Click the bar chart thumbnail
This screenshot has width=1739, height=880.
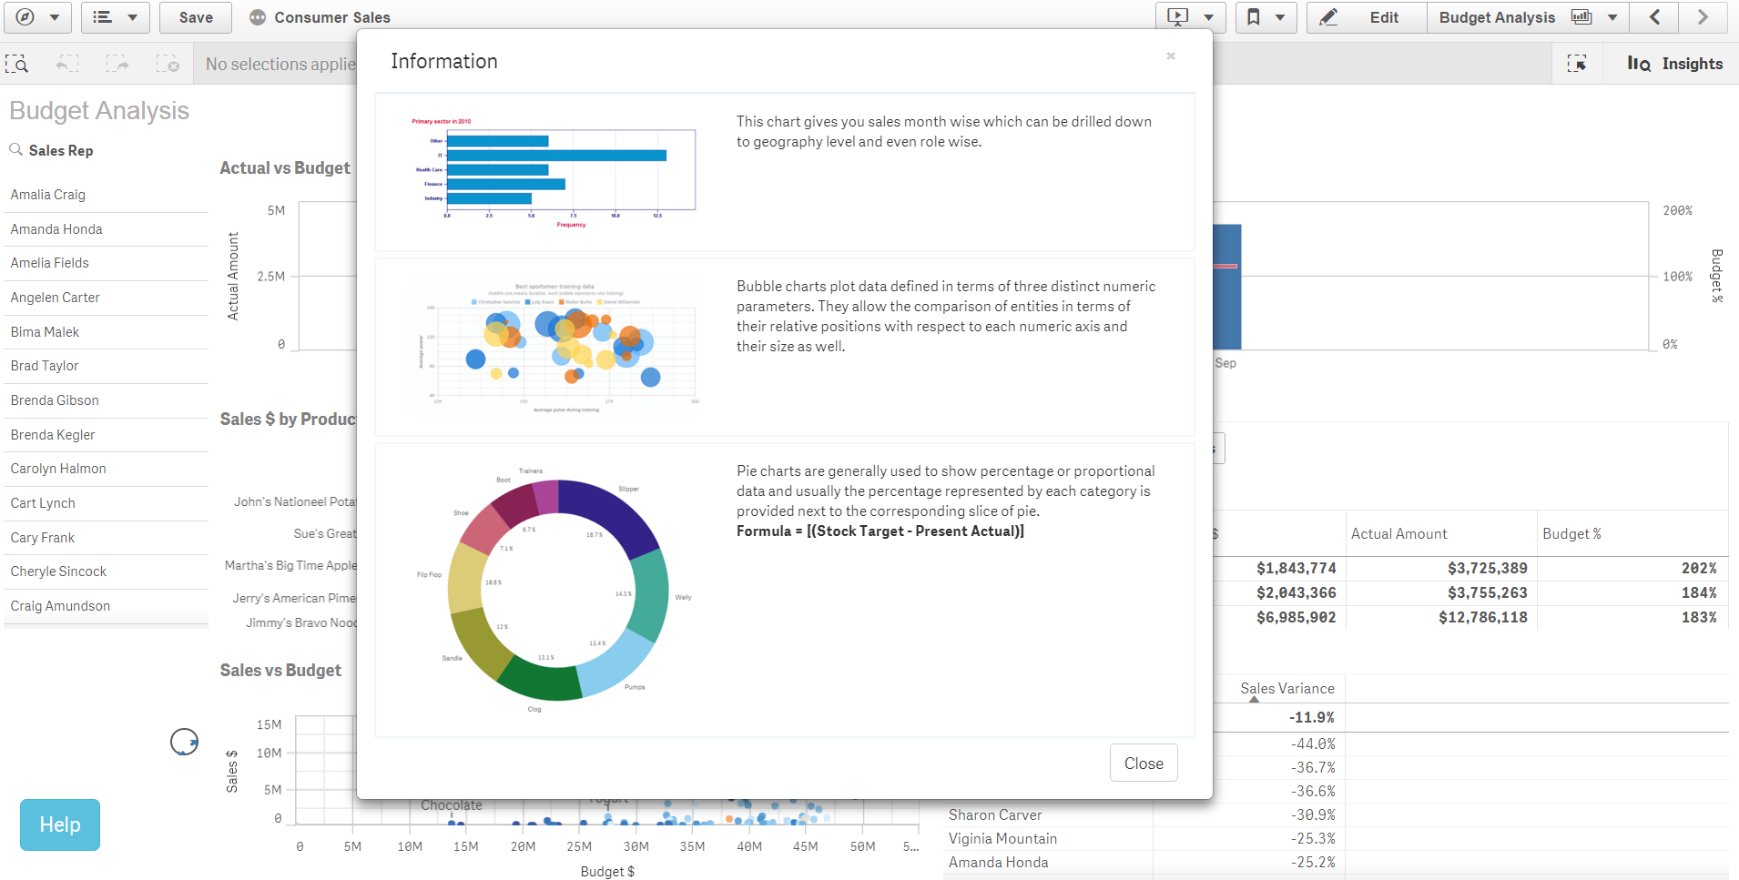[554, 172]
